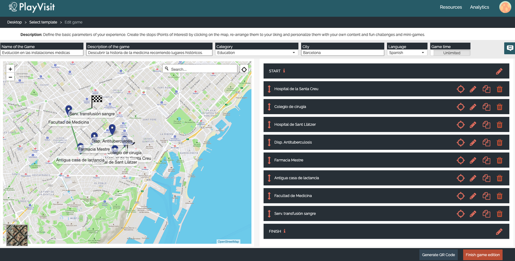Edit the Hospital de Sant Llàtzer stop
The height and width of the screenshot is (261, 515).
click(x=473, y=124)
